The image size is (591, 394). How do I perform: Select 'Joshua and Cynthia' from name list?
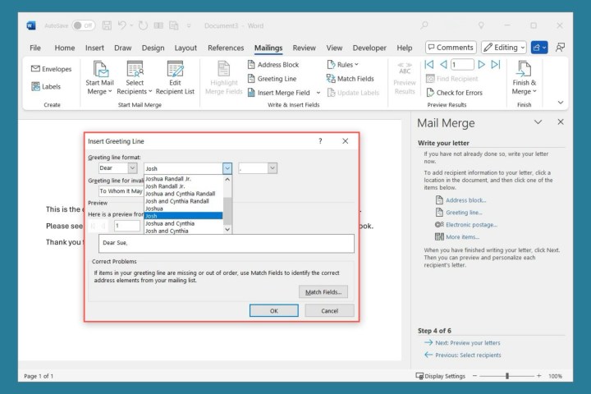coord(170,223)
